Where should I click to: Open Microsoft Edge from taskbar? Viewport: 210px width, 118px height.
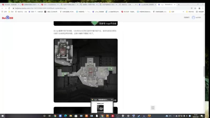point(65,116)
